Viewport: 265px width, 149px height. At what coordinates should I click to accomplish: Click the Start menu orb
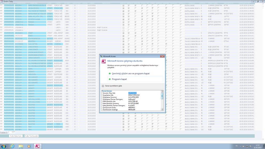4,146
